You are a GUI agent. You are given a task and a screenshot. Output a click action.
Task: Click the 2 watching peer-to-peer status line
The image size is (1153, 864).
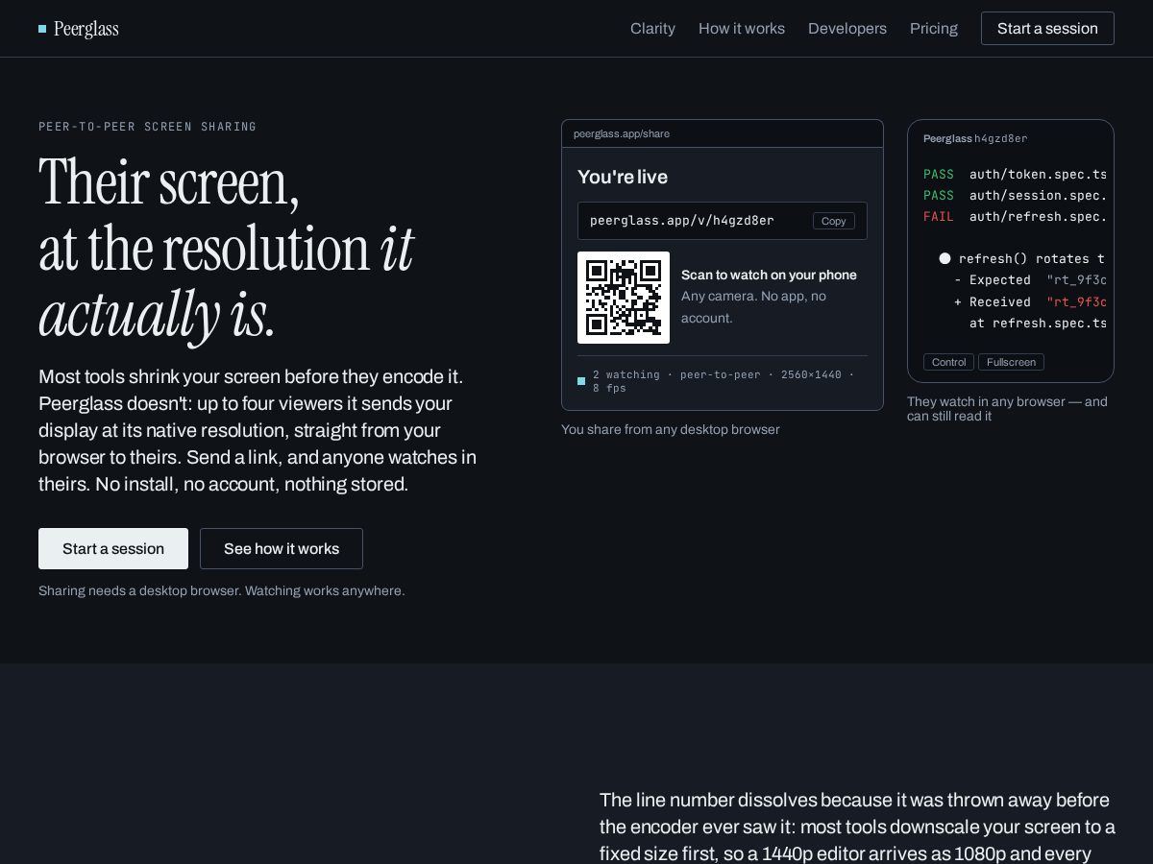[723, 381]
